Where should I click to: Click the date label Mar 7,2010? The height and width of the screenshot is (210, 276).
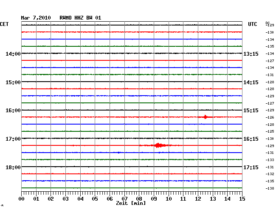tap(36, 18)
